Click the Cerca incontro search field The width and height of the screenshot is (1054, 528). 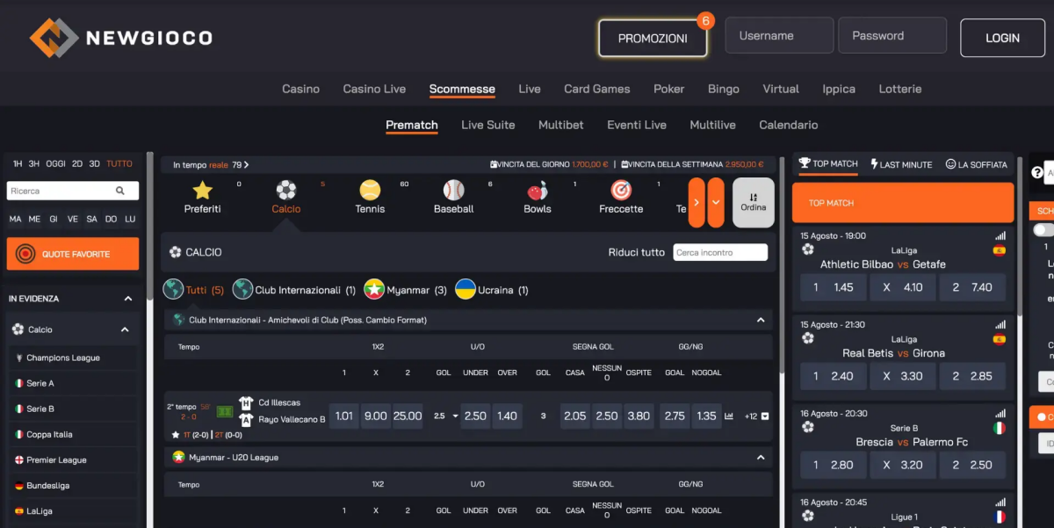tap(720, 253)
